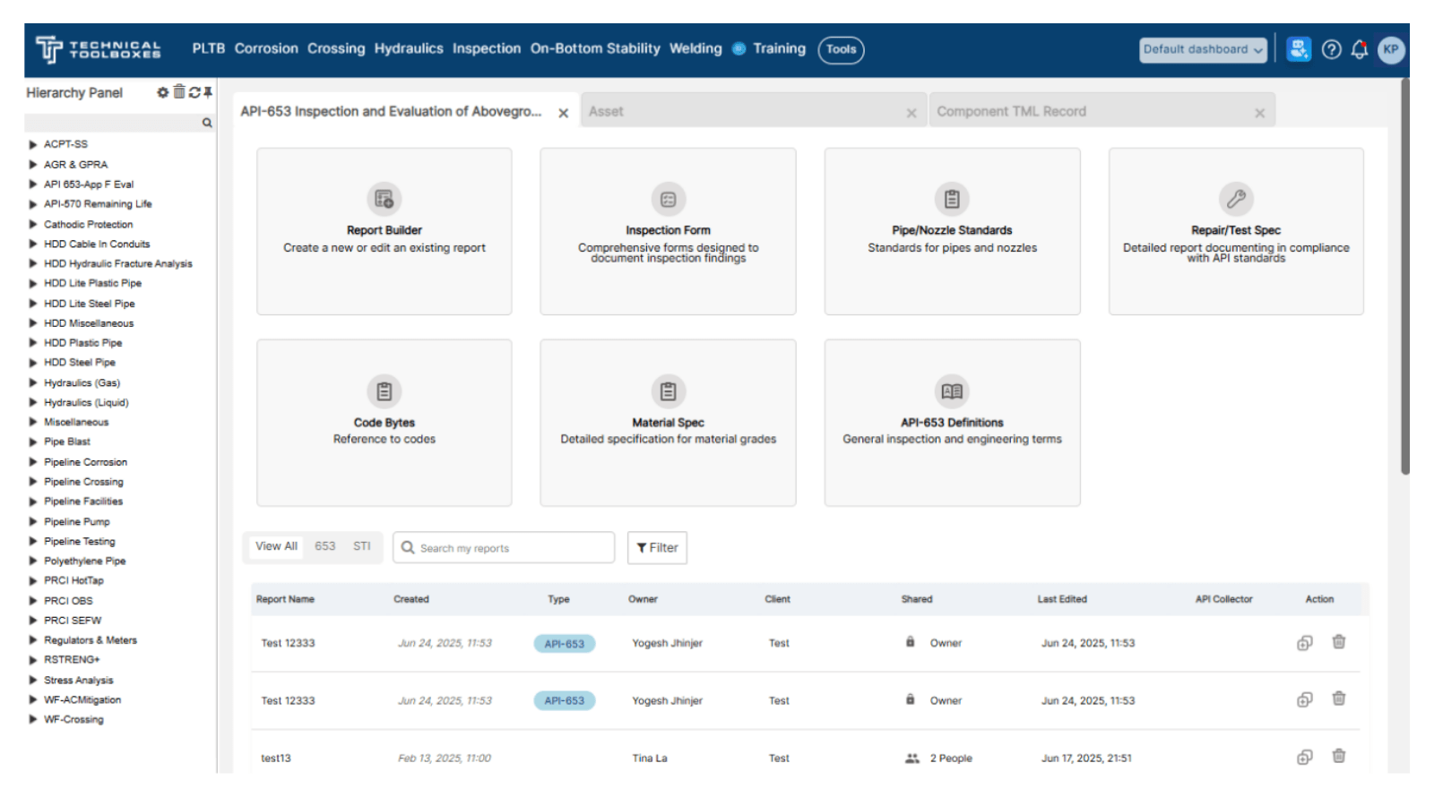The width and height of the screenshot is (1434, 806).
Task: Open the Crossing menu
Action: [x=336, y=48]
